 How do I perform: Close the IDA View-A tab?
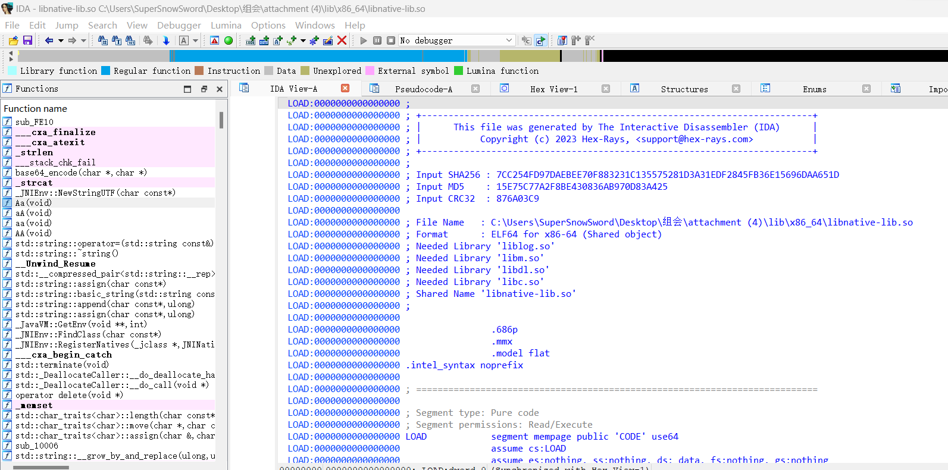345,88
